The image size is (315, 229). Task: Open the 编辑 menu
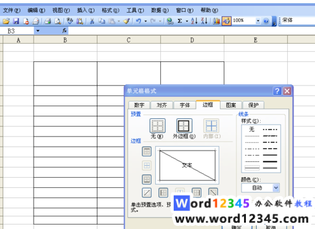(x=36, y=10)
